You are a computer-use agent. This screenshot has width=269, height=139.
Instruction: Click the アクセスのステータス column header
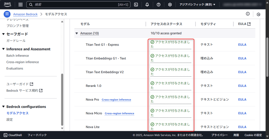coord(166,24)
